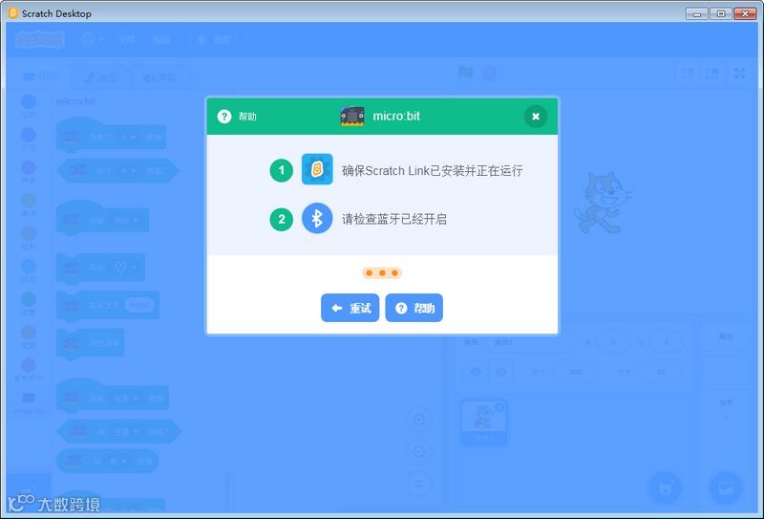The height and width of the screenshot is (519, 764).
Task: Click the orange loading dots indicator
Action: (382, 272)
